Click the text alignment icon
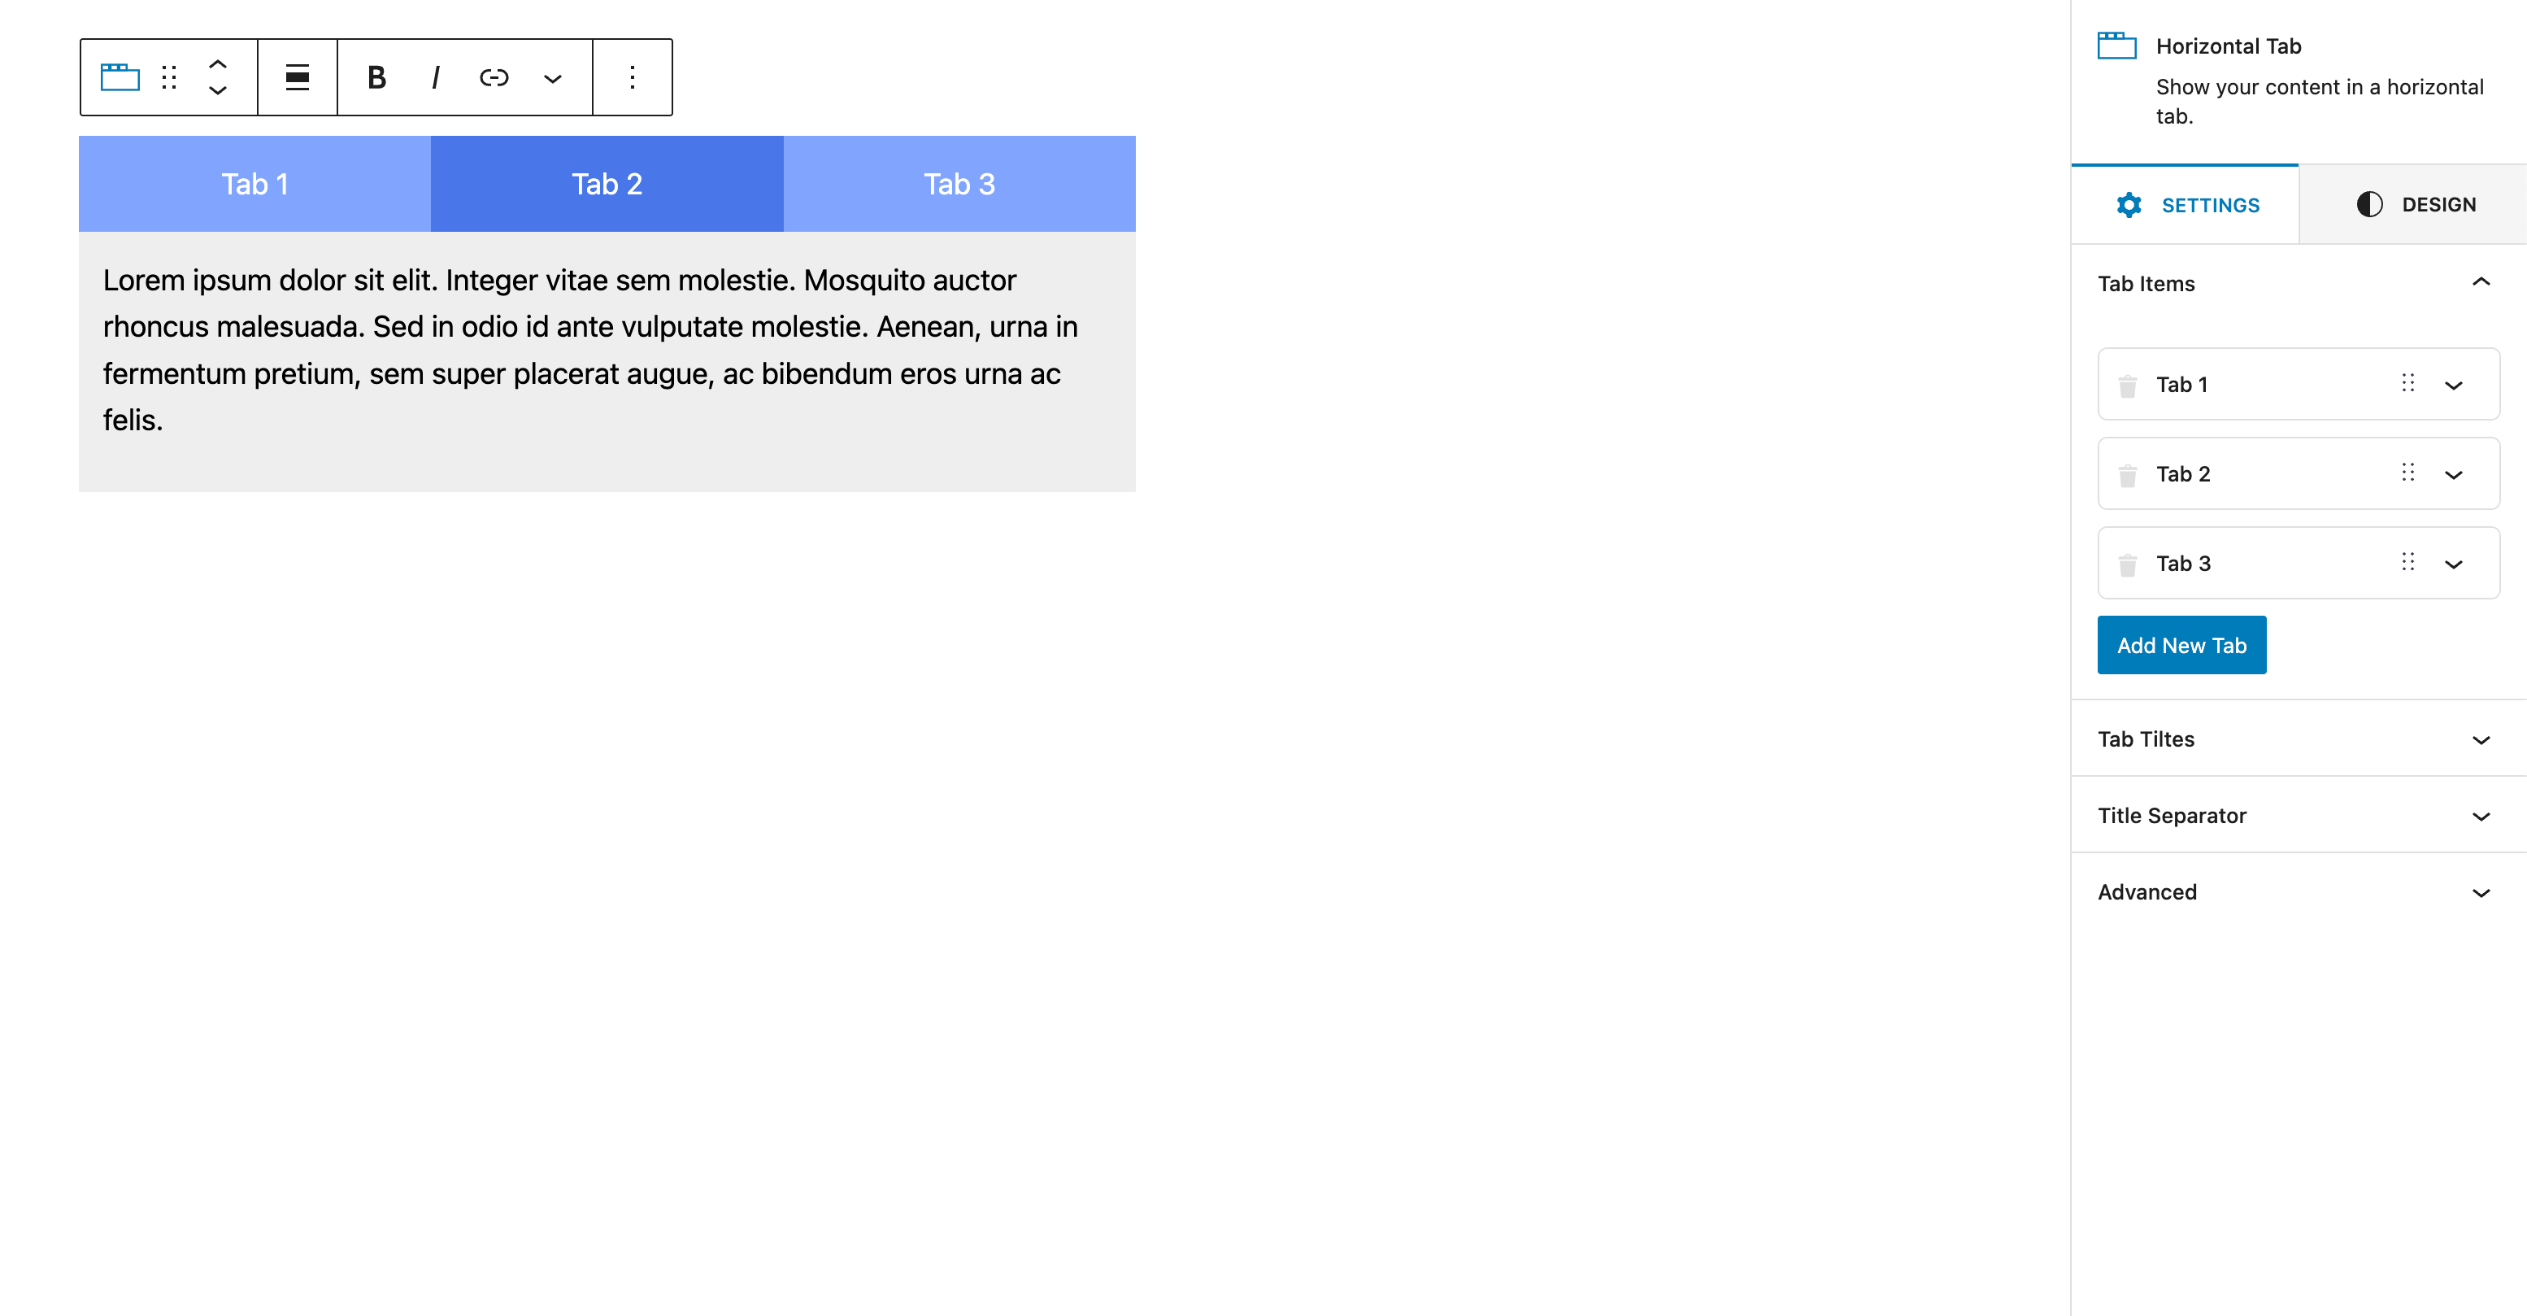 coord(296,76)
